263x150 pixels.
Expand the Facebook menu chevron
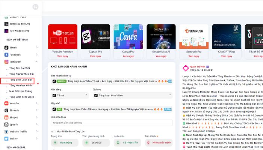37,54
